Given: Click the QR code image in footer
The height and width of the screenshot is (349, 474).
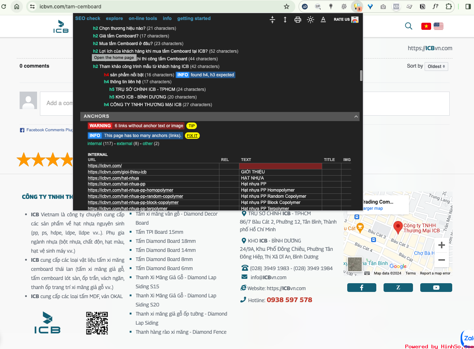Looking at the screenshot, I should 97,323.
